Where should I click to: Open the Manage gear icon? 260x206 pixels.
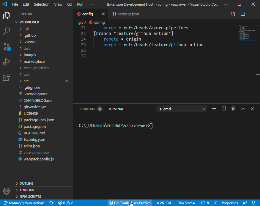[7, 191]
